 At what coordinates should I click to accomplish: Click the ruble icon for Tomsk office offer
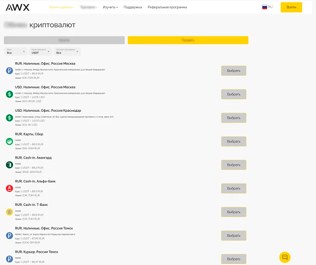click(9, 235)
